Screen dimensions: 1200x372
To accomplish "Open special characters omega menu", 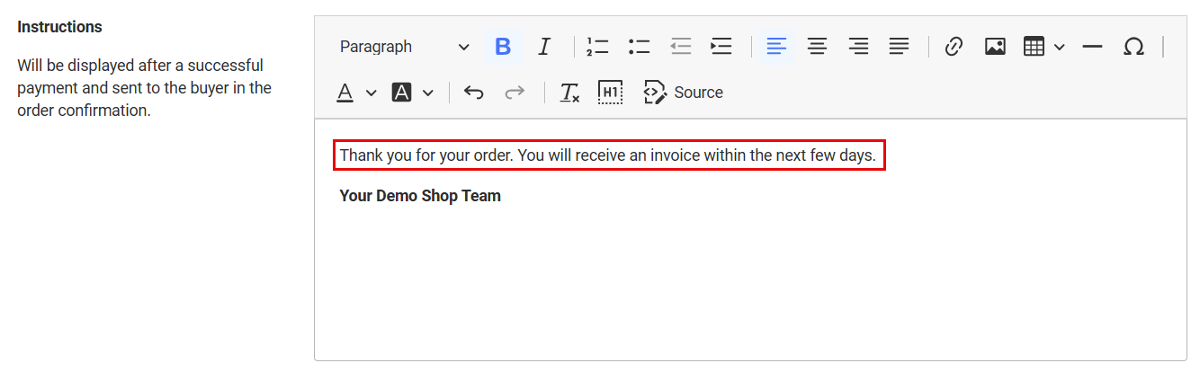I will point(1133,47).
